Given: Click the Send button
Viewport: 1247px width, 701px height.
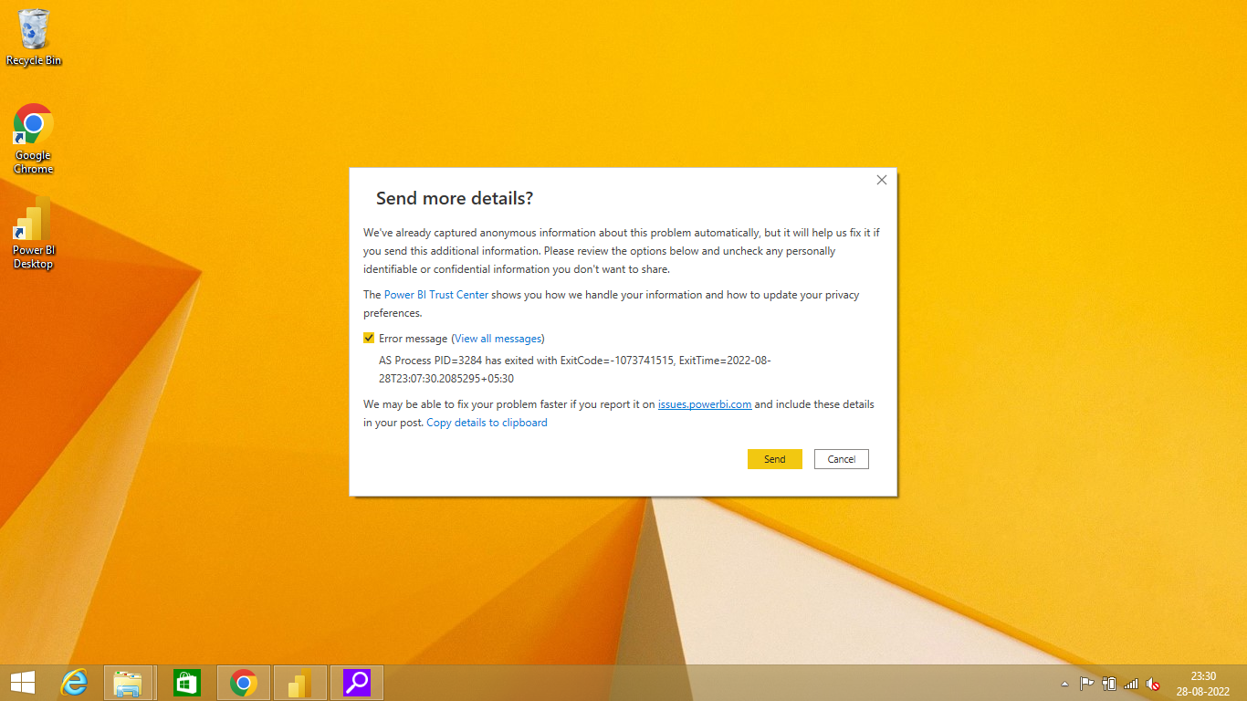Looking at the screenshot, I should (x=774, y=459).
